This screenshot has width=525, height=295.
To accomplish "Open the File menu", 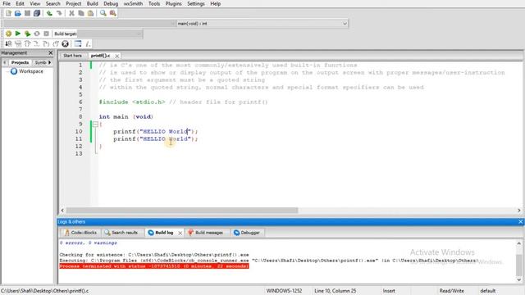I will point(7,3).
